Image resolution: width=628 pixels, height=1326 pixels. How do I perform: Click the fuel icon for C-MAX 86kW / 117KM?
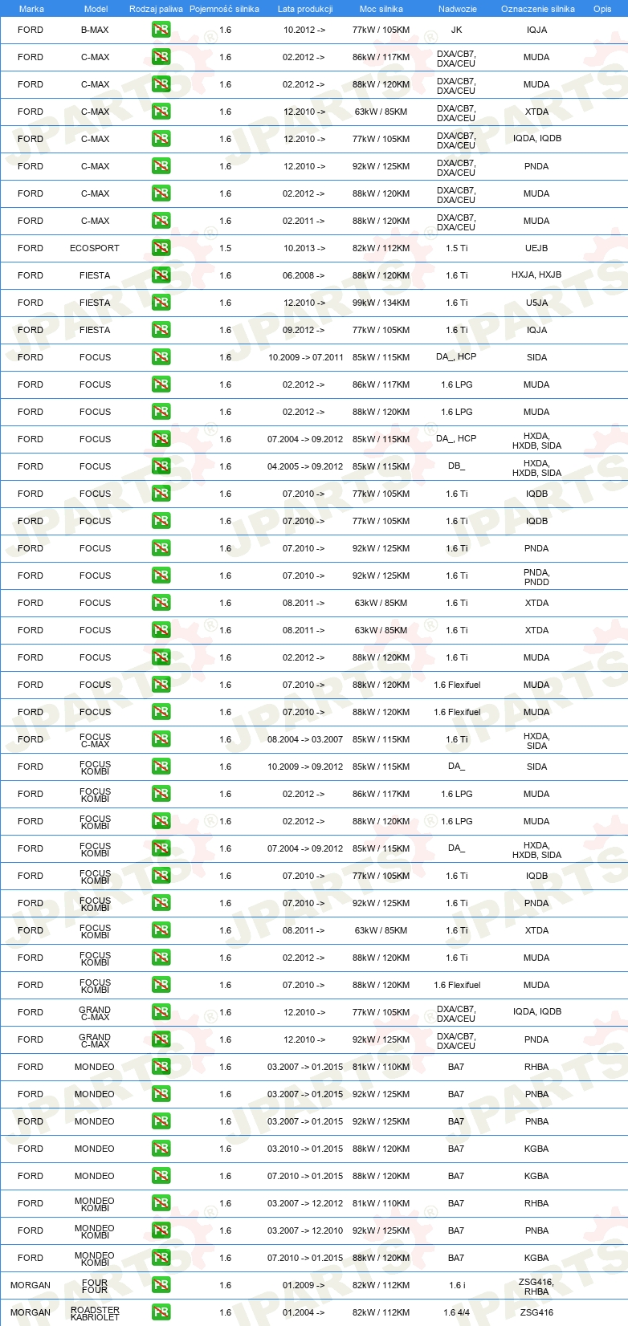point(161,58)
